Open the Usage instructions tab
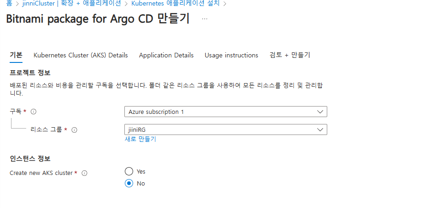This screenshot has height=208, width=425. coord(231,55)
